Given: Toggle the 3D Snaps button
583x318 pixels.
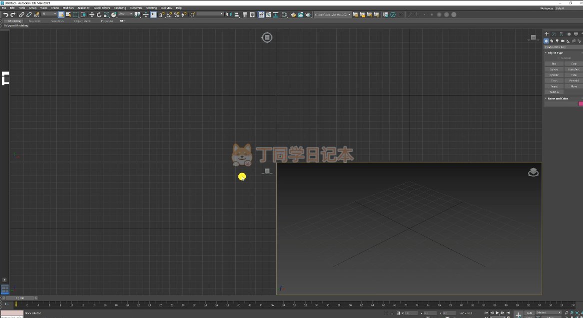Looking at the screenshot, I should click(x=162, y=15).
